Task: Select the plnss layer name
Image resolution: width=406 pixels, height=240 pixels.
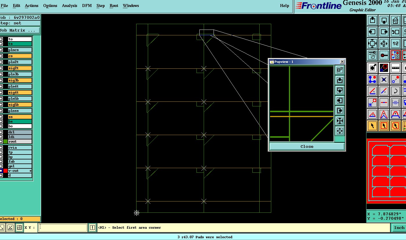Action: point(20,111)
